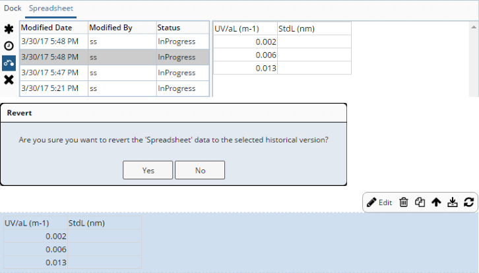Image resolution: width=479 pixels, height=273 pixels.
Task: Click the scrollbar up arrow
Action: click(474, 27)
